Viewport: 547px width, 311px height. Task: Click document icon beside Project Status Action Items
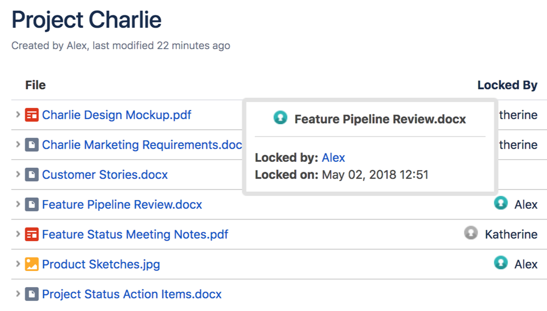[x=31, y=294]
